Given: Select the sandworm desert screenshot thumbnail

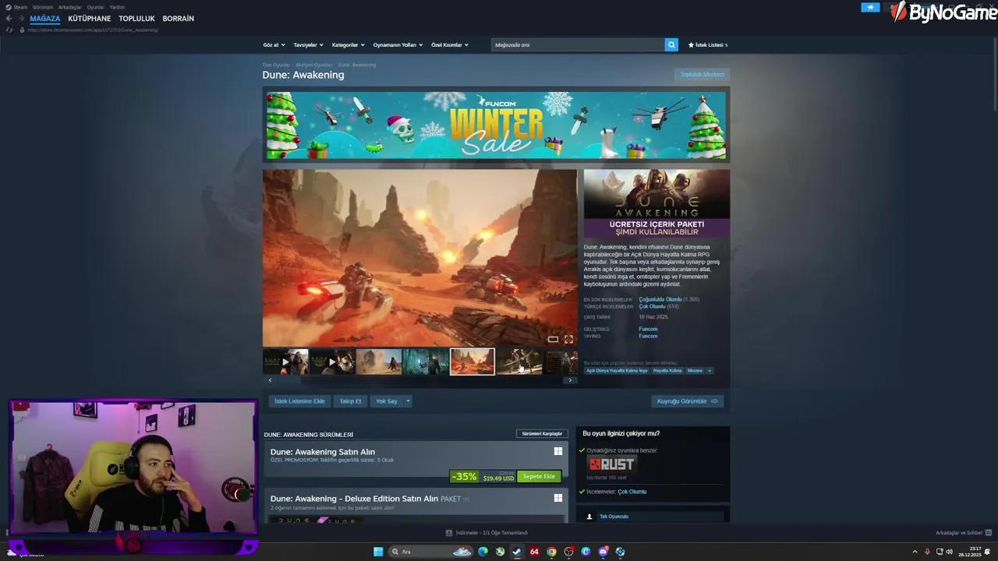Looking at the screenshot, I should 379,362.
